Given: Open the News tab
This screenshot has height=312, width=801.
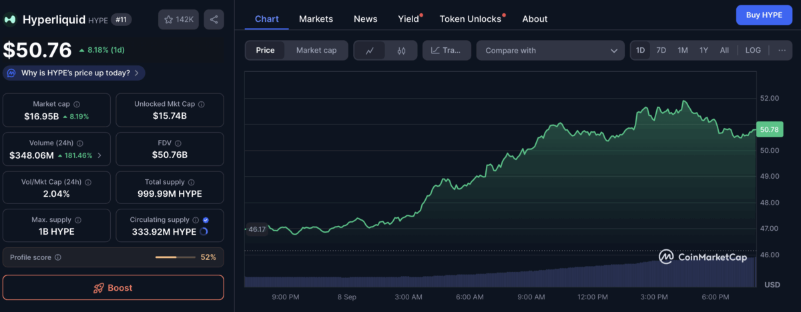Looking at the screenshot, I should 365,19.
